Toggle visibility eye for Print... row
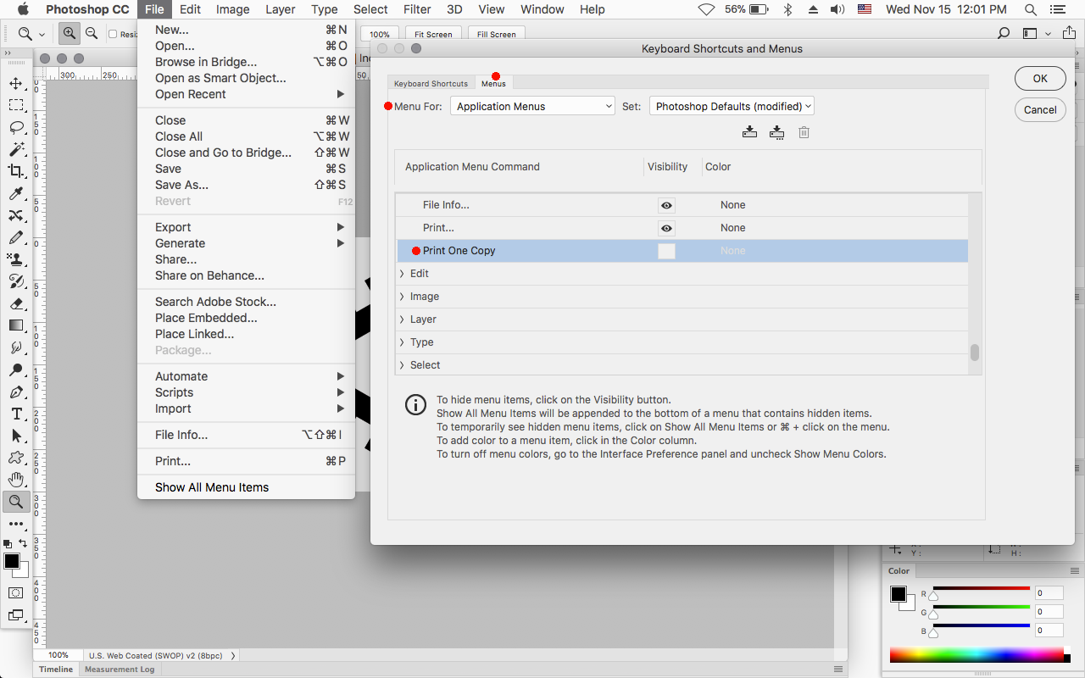The width and height of the screenshot is (1085, 678). coord(667,228)
